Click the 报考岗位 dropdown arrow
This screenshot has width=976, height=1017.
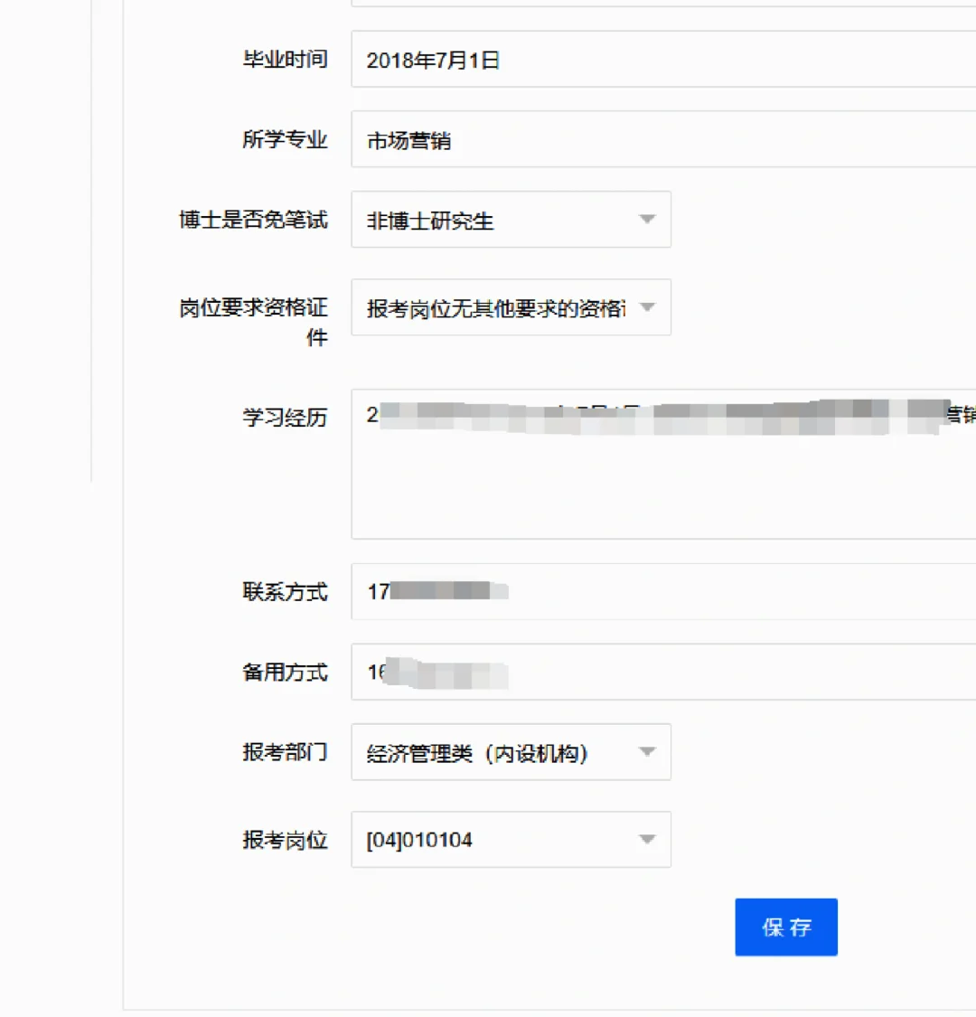[647, 840]
